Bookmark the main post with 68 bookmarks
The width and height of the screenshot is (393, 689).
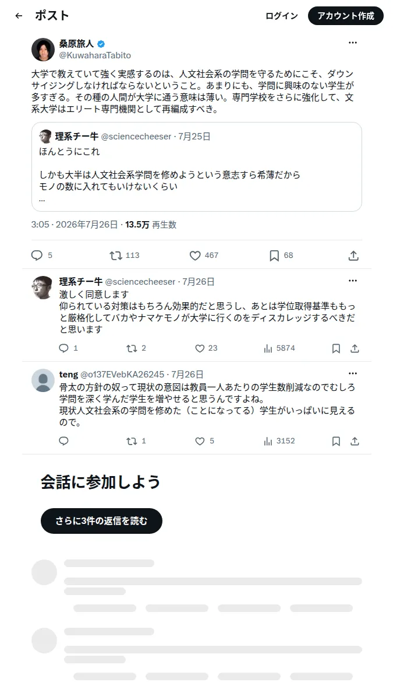click(x=274, y=256)
